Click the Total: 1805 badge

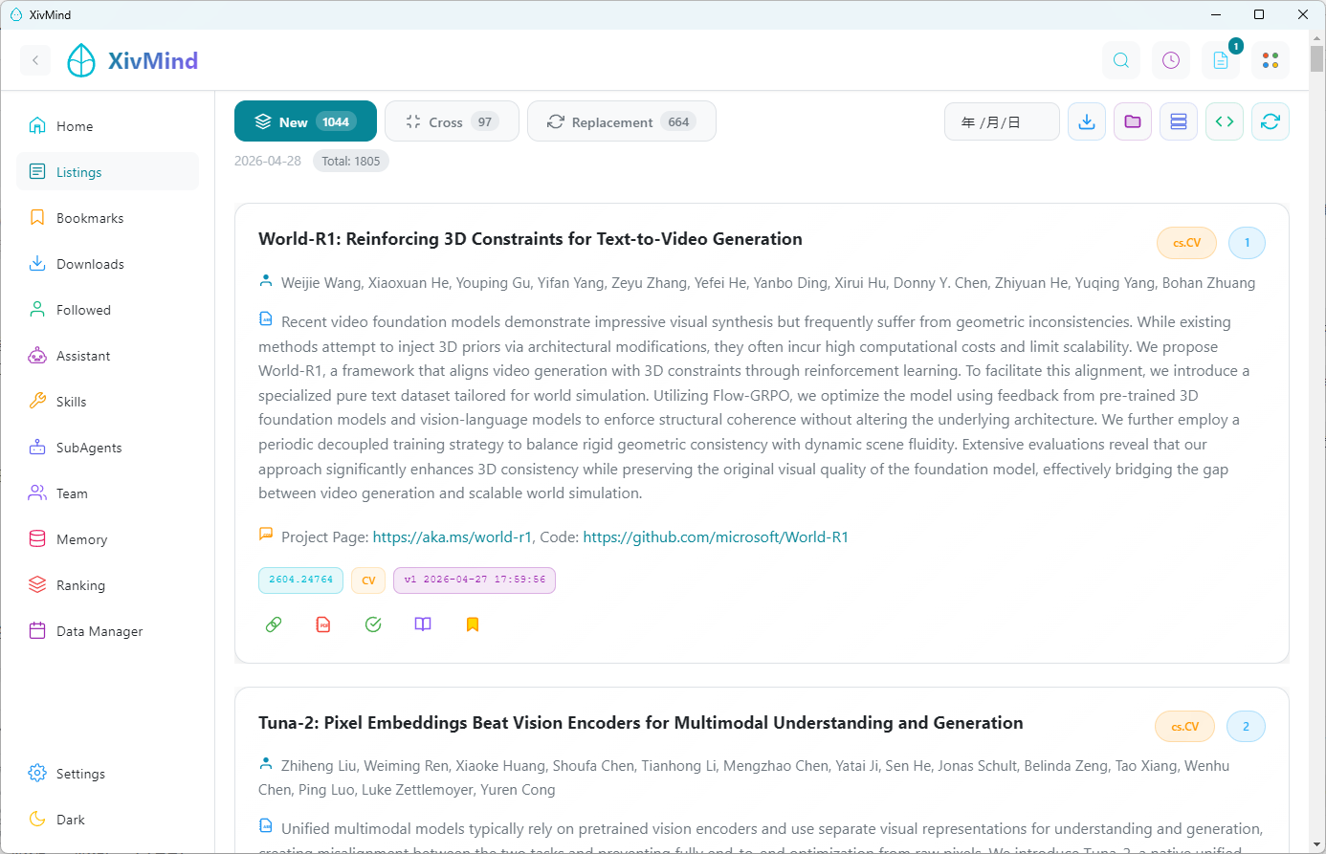click(351, 161)
